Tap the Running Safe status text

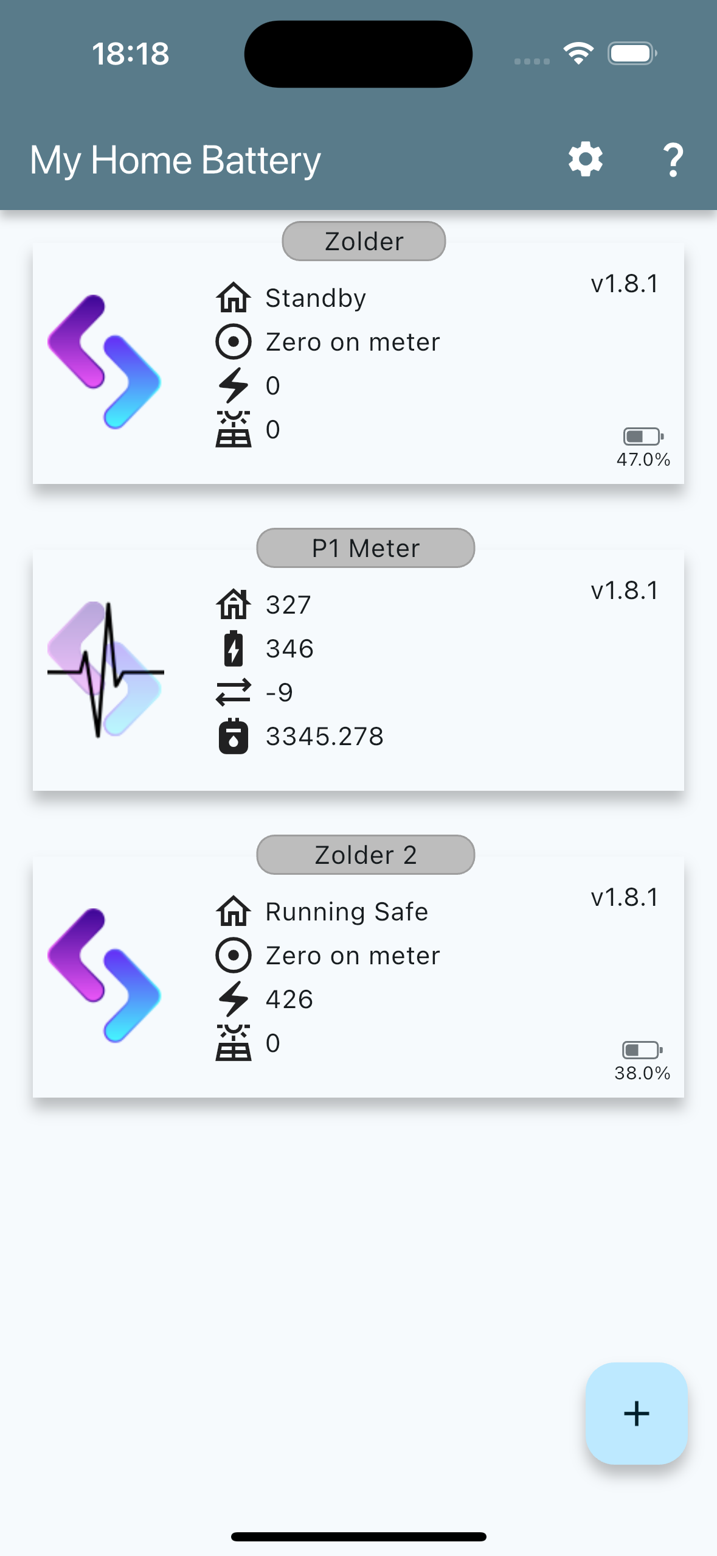point(347,912)
